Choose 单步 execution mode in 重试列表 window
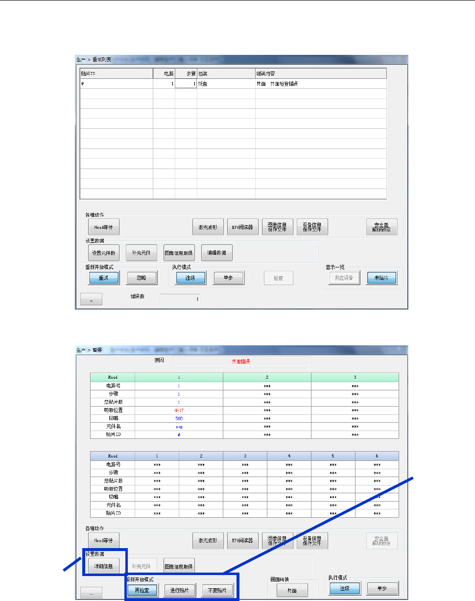Viewport: 475px width, 601px height. pyautogui.click(x=228, y=278)
